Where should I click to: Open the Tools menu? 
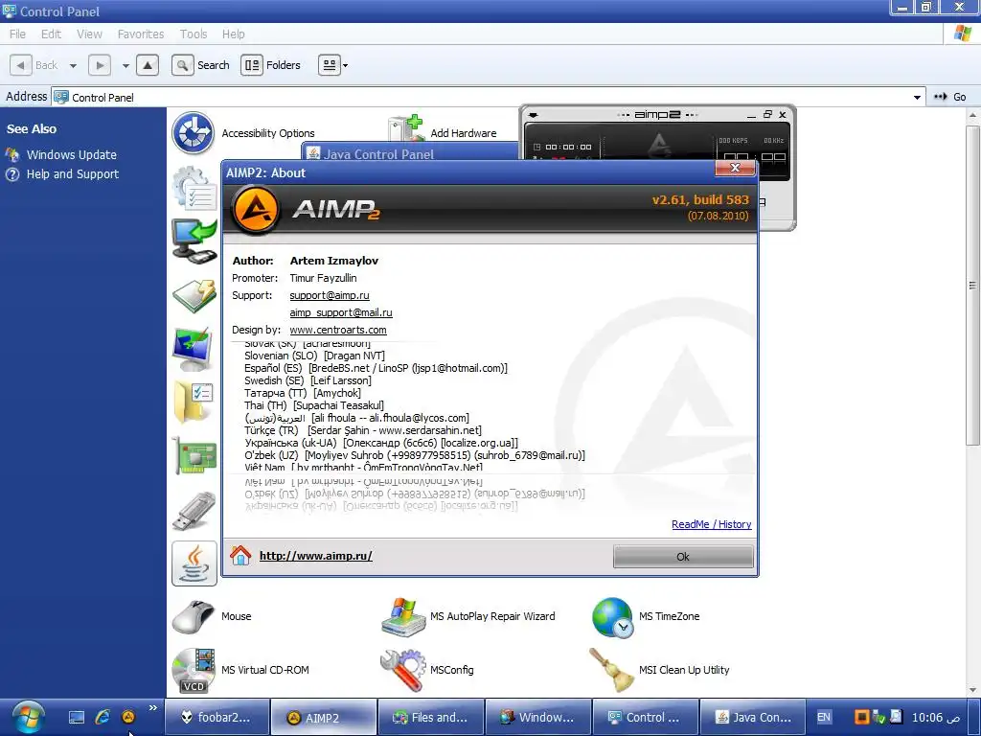click(194, 34)
